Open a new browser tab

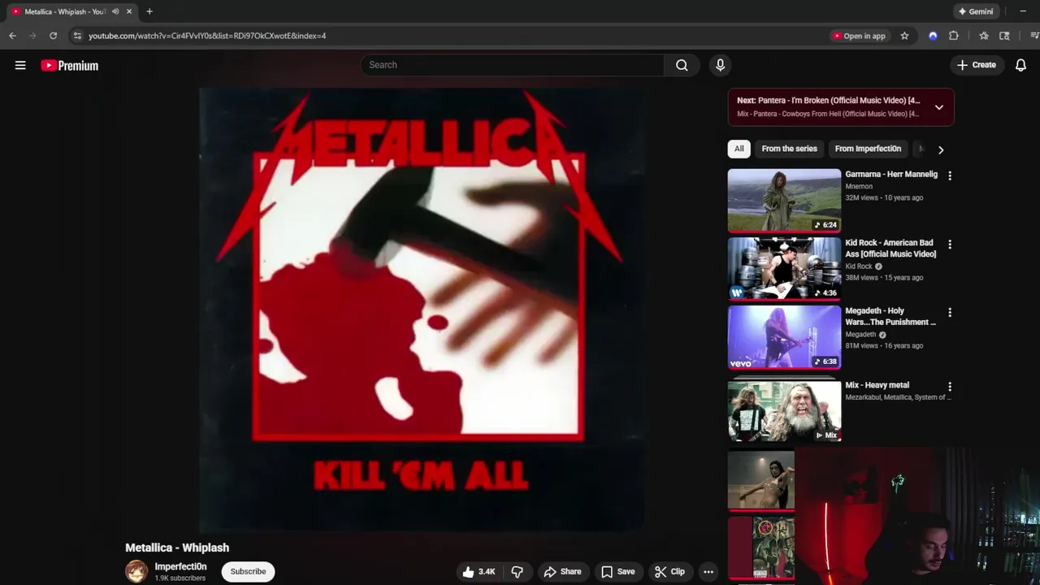(x=149, y=11)
